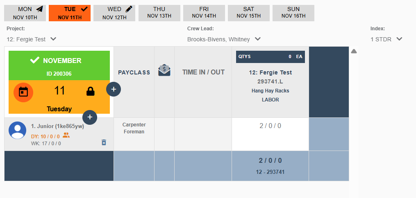Click the money envelope column icon

click(164, 70)
